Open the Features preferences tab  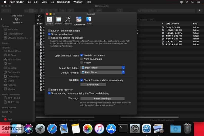67,21
